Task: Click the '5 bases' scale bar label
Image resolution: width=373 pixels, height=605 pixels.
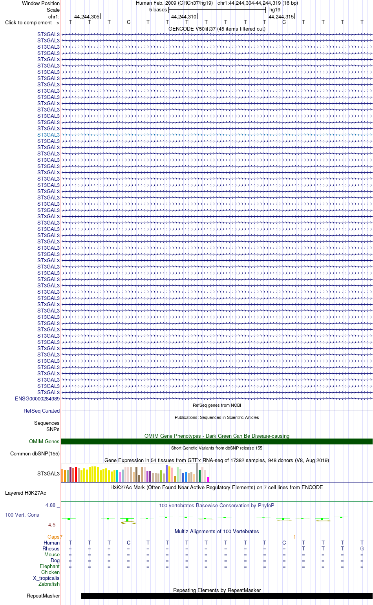Action: [x=158, y=10]
